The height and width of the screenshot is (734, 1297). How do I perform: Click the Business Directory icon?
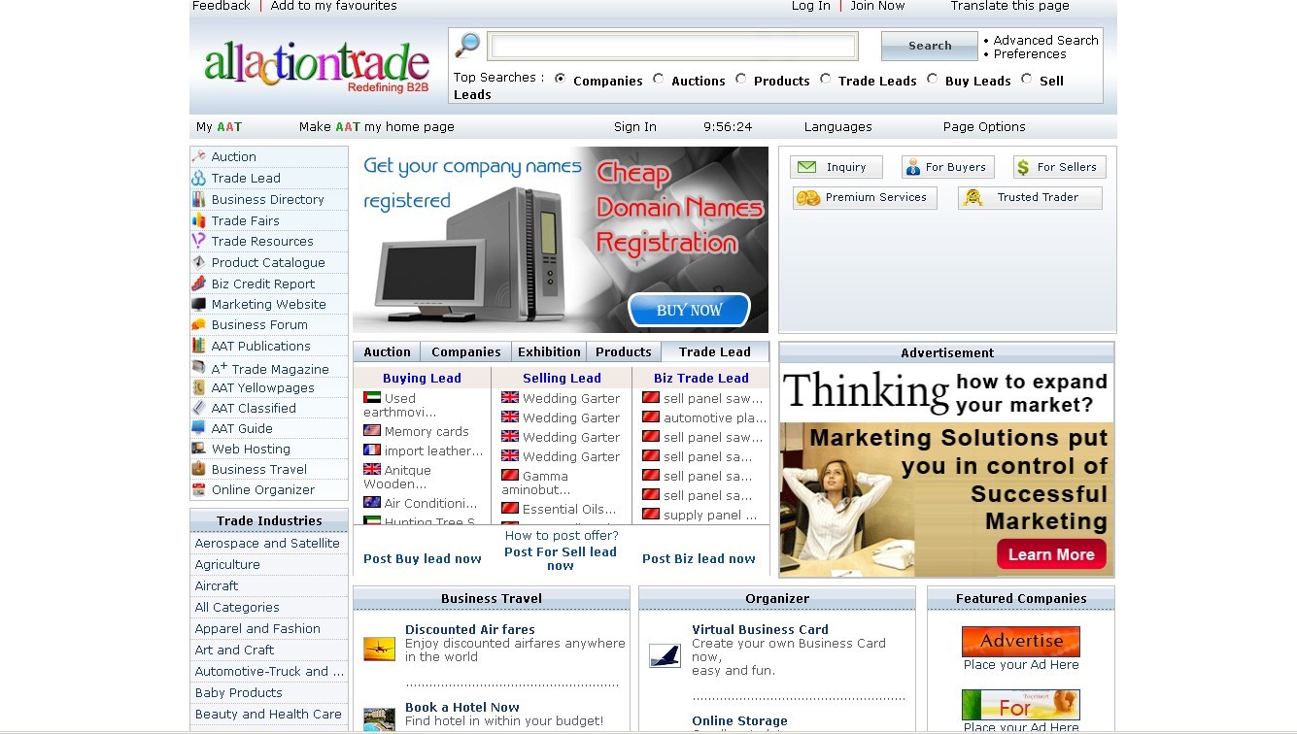[199, 199]
